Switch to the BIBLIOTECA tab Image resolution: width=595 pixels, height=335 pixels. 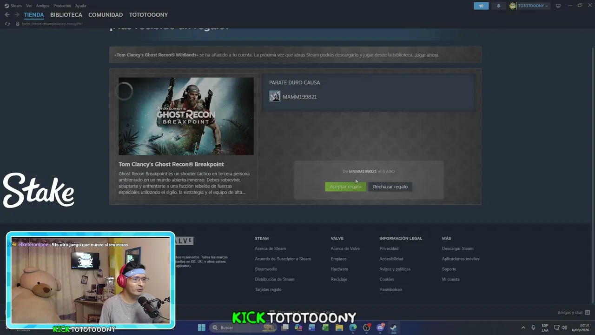click(x=66, y=15)
